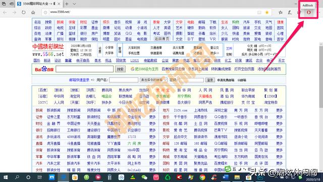Click 更多 in the 地方 row
Viewport: 323px width, 182px height.
(x=279, y=110)
